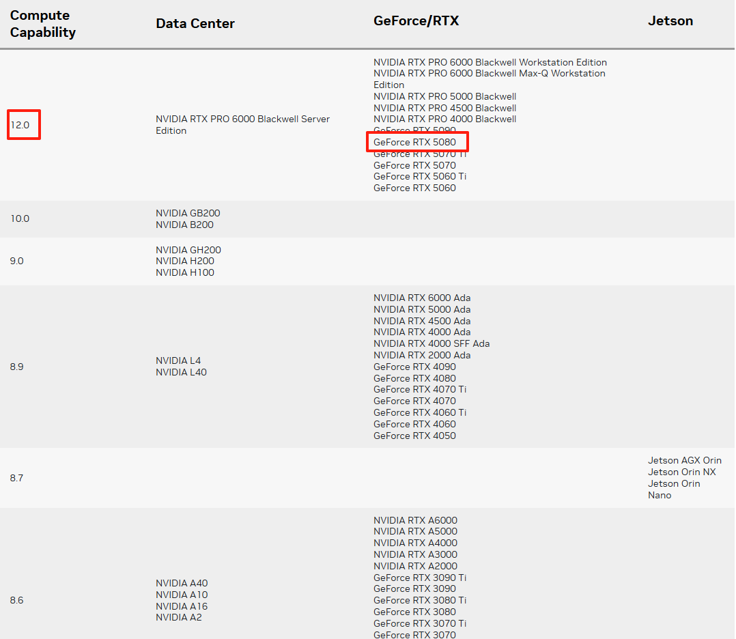
Task: Click the GeForce RTX 4070 Ti entry
Action: point(420,390)
